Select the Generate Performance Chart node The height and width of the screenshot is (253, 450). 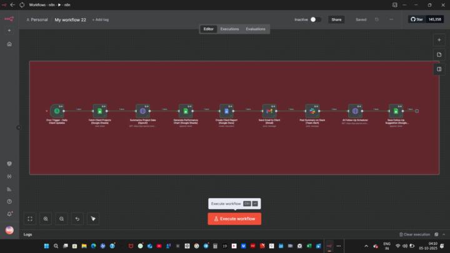186,111
